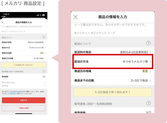Click 販売手数料 (10%) text on phone
Viewport: 167px width, 123px height.
pyautogui.click(x=8, y=83)
